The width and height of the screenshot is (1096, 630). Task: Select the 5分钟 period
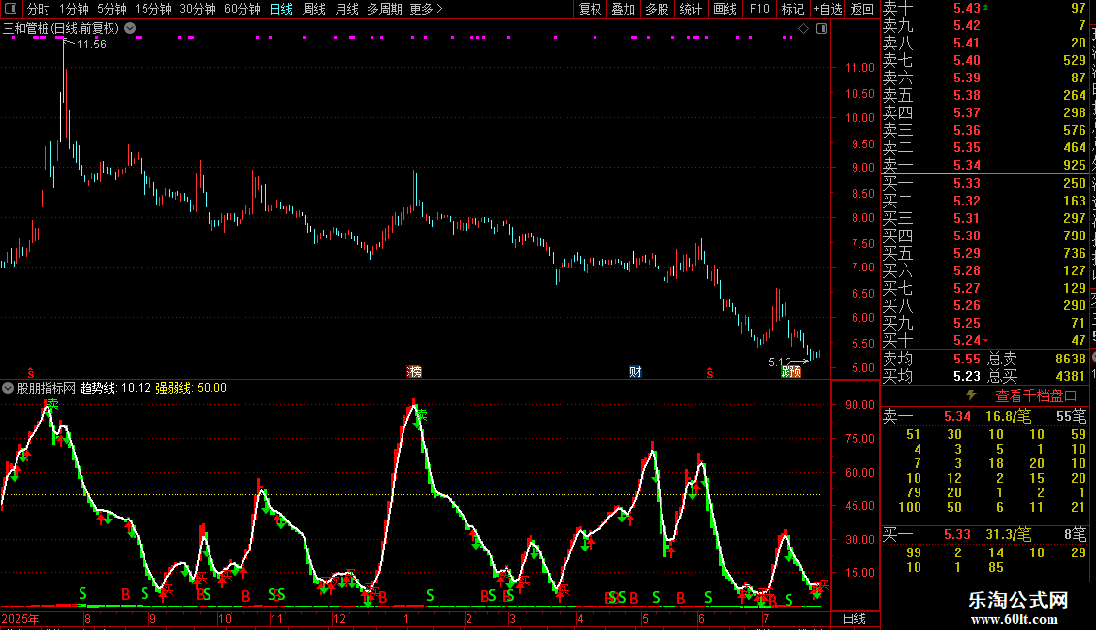112,9
